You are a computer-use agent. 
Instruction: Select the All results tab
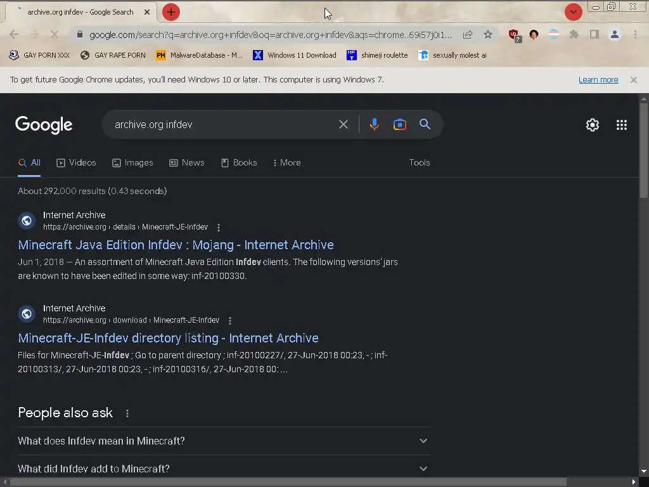pyautogui.click(x=29, y=163)
